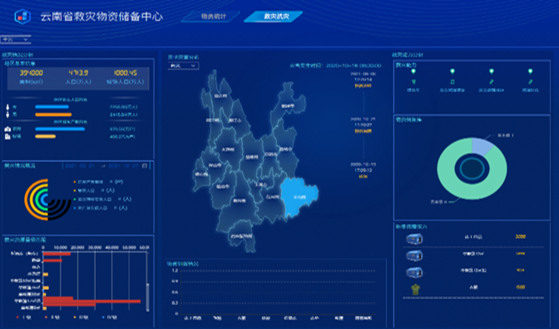Click the first green location pin icon
The width and height of the screenshot is (559, 329).
tap(413, 71)
